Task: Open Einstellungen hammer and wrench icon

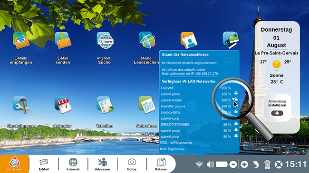Action: pos(21,105)
